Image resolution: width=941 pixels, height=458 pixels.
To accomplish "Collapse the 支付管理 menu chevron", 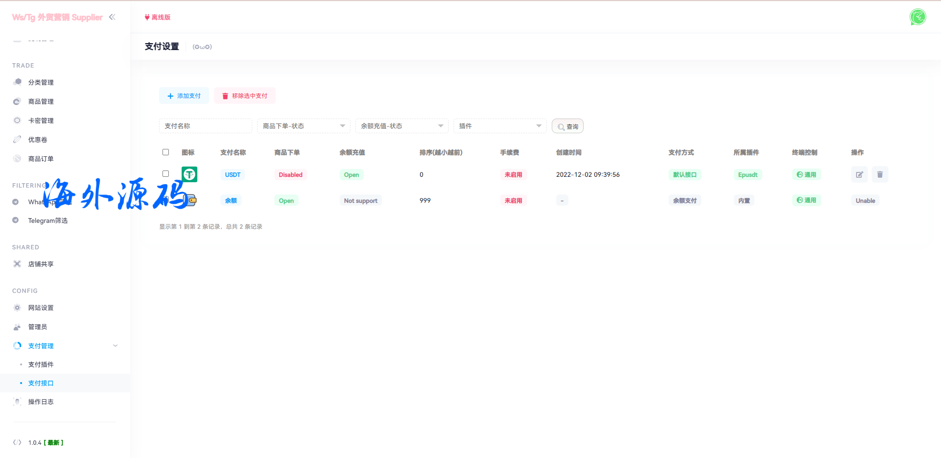I will (115, 346).
